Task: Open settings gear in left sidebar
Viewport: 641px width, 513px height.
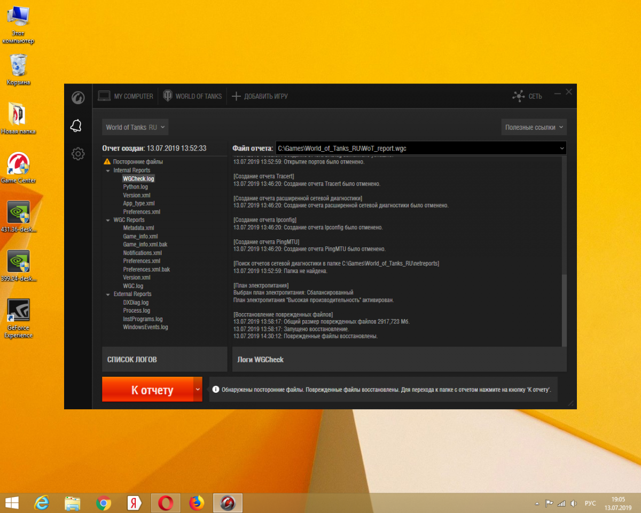Action: coord(78,154)
